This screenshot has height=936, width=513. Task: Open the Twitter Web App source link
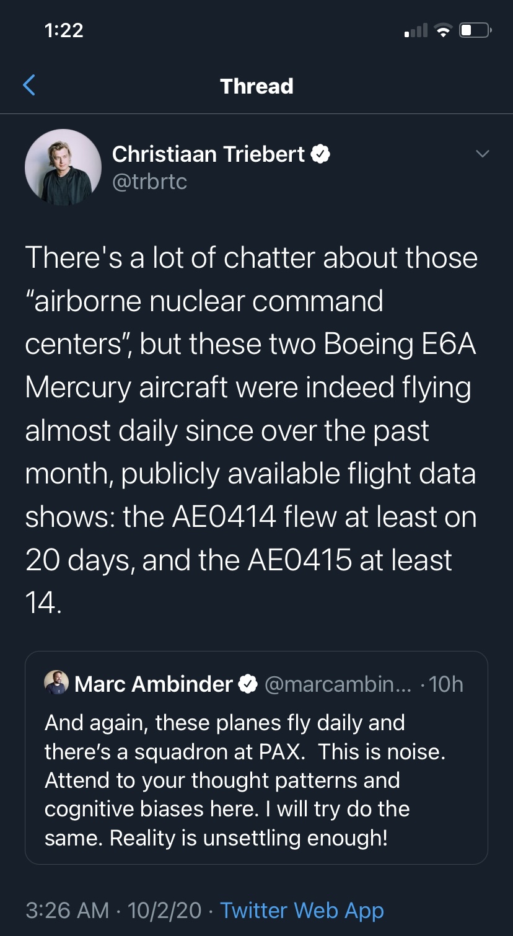pos(302,910)
